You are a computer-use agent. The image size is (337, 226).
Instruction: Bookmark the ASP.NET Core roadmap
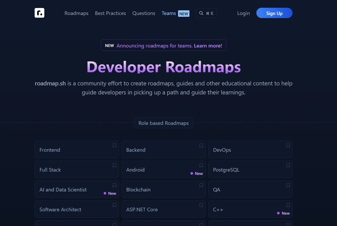(x=201, y=205)
